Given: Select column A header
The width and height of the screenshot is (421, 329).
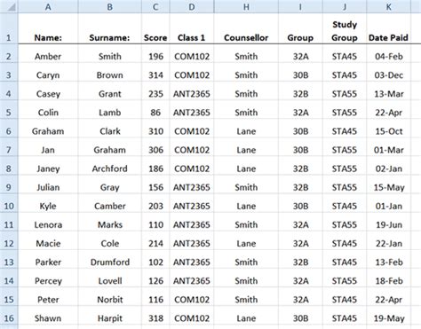Looking at the screenshot, I should (x=48, y=6).
